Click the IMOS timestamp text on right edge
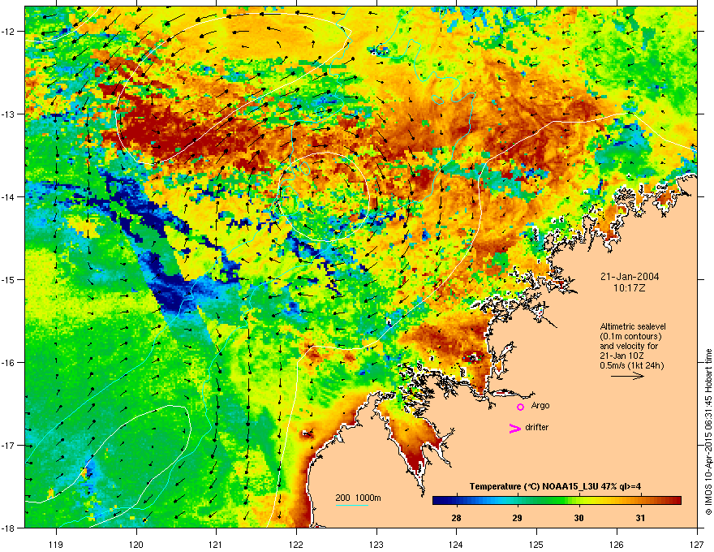 click(x=708, y=432)
